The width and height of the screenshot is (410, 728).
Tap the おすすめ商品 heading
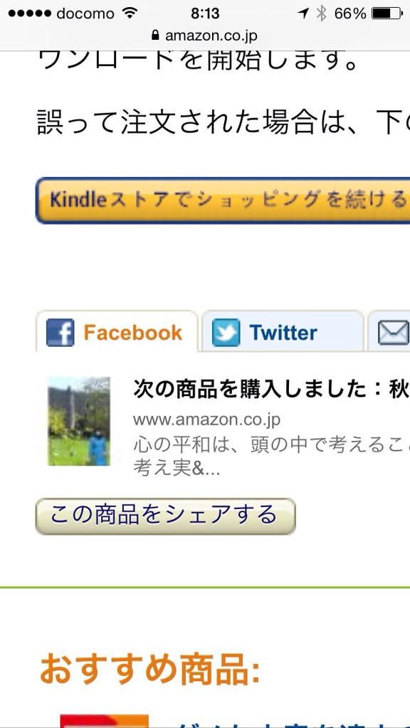coord(149,669)
